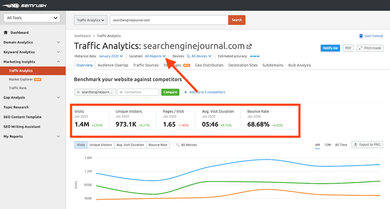Select the Avg. Visit Duration chart metric
390x209 pixels.
coord(130,145)
